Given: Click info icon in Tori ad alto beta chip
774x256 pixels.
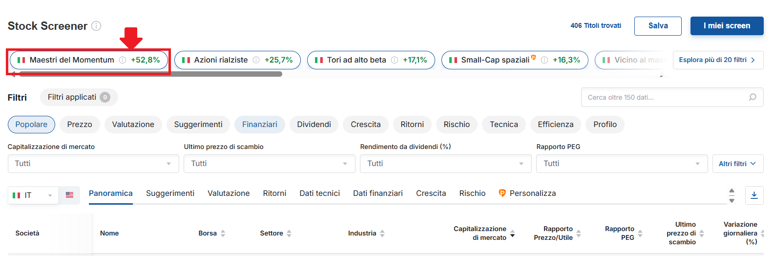Looking at the screenshot, I should point(395,60).
